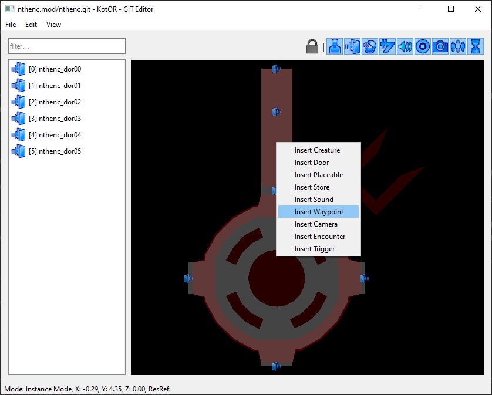Maximize the GIT Editor window
Viewport: 492px width, 395px height.
point(451,9)
